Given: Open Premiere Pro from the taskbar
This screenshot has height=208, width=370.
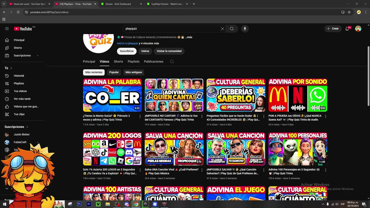Looking at the screenshot, I should [89, 204].
